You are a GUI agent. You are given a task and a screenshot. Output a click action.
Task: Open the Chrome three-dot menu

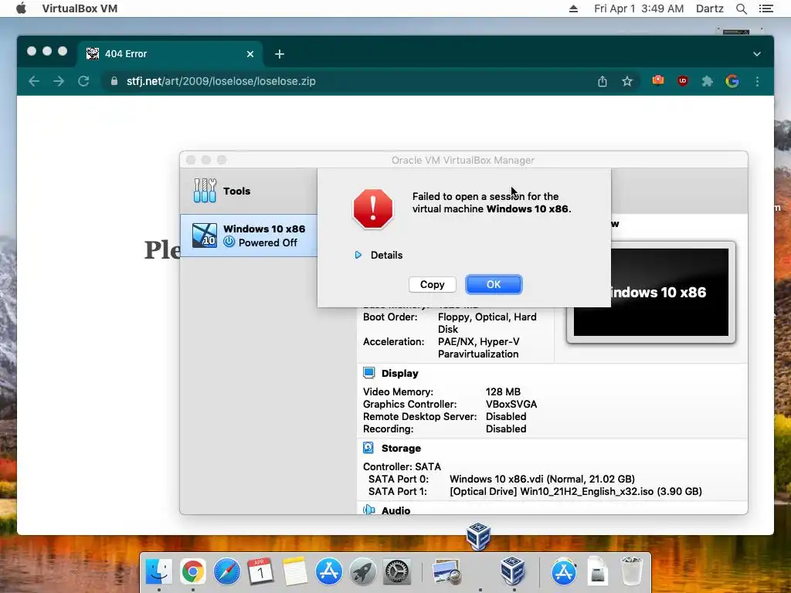click(757, 81)
